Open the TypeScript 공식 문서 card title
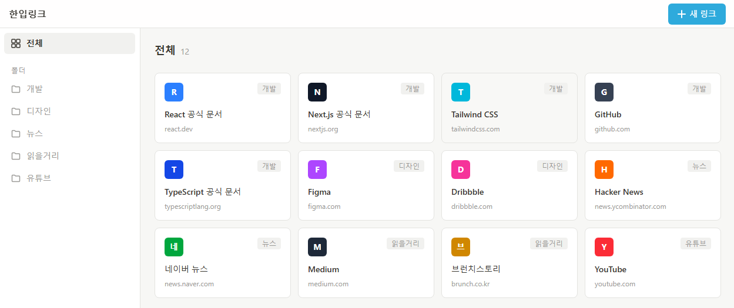734x308 pixels. 203,192
